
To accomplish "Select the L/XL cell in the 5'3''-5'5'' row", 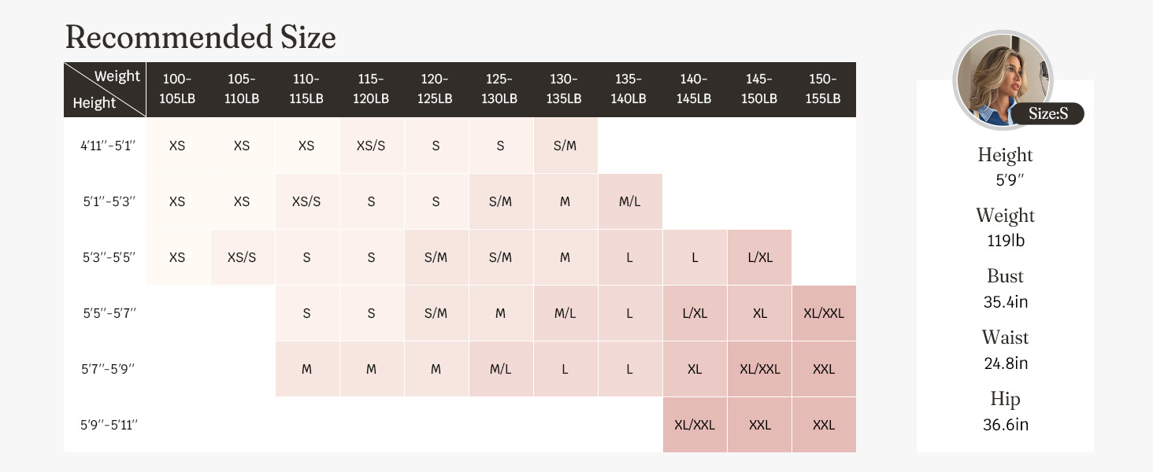I will click(758, 257).
